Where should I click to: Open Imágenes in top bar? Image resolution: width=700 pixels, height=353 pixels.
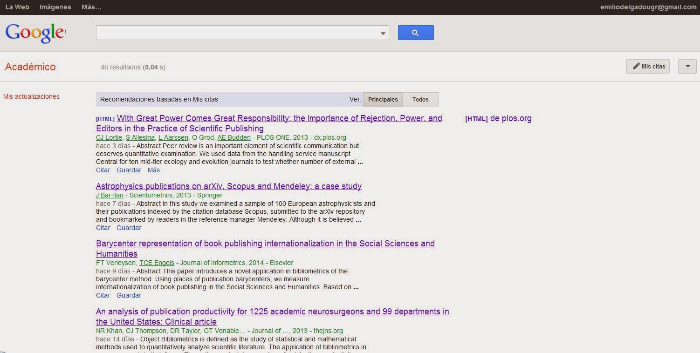(x=55, y=7)
